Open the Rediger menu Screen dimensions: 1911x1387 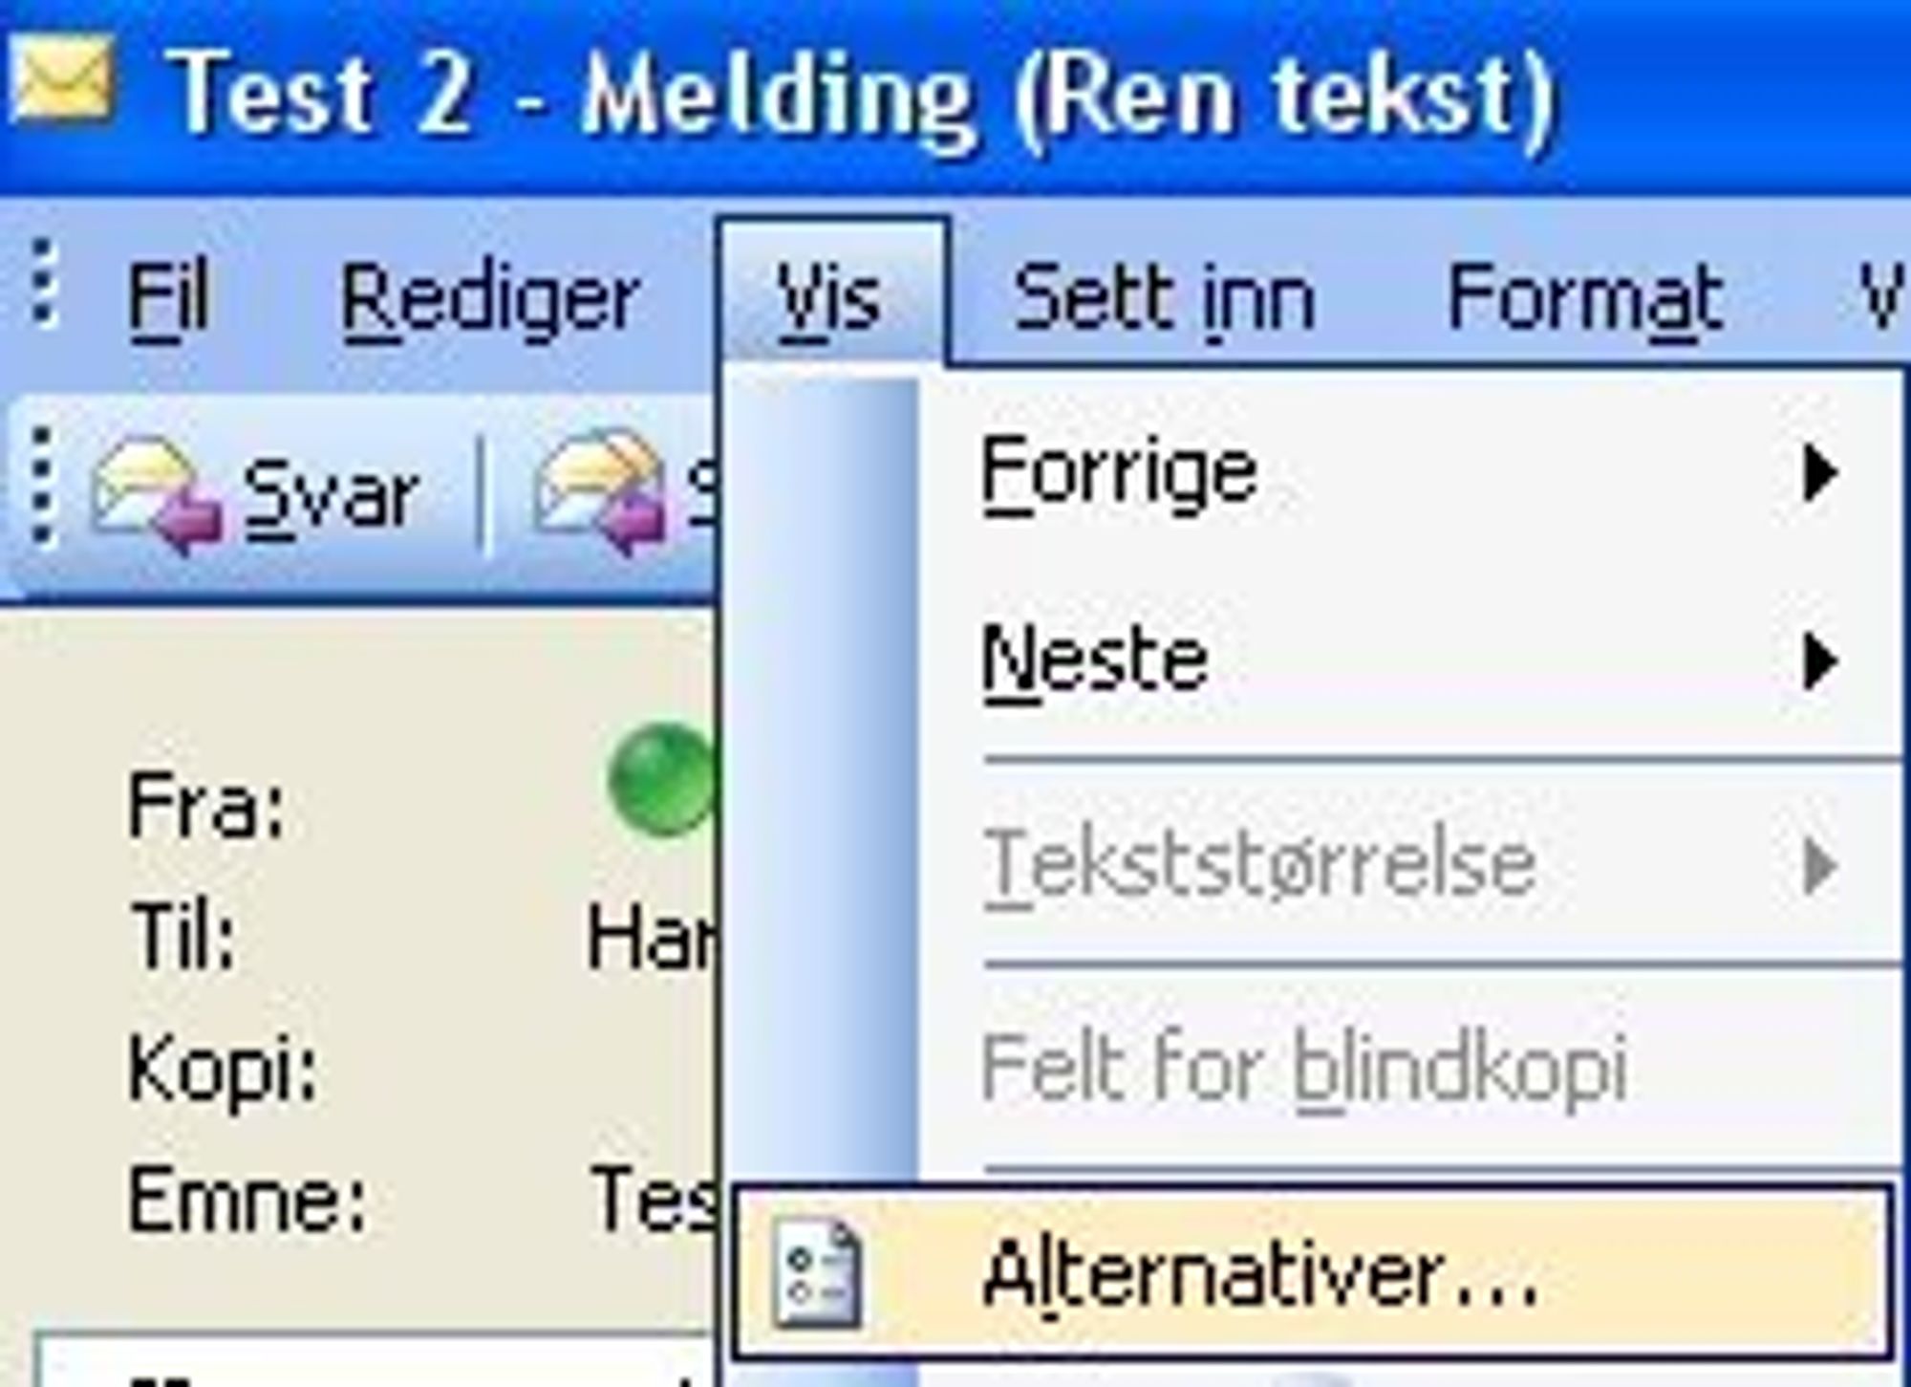click(x=490, y=298)
